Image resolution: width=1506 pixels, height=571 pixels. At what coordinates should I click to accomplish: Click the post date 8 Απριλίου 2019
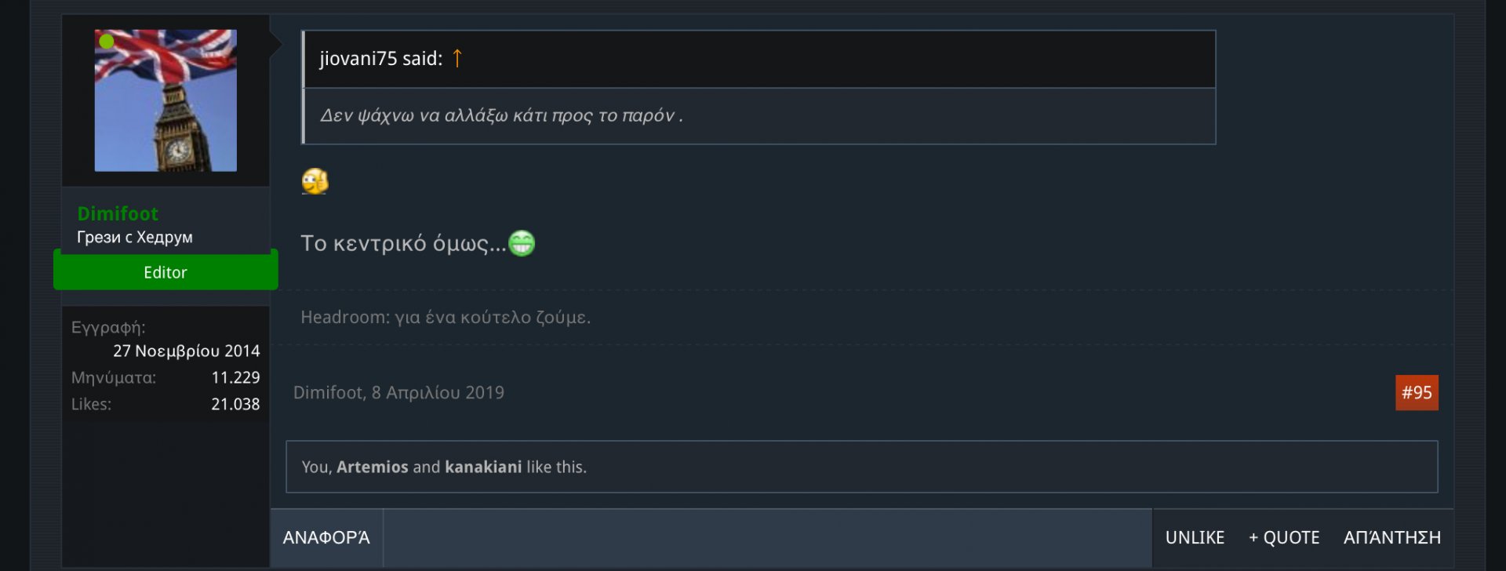tap(438, 392)
